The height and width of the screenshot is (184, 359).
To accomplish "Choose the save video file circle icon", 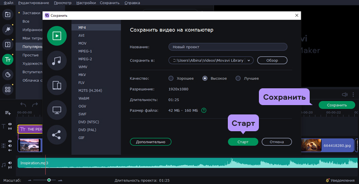I will pyautogui.click(x=57, y=36).
